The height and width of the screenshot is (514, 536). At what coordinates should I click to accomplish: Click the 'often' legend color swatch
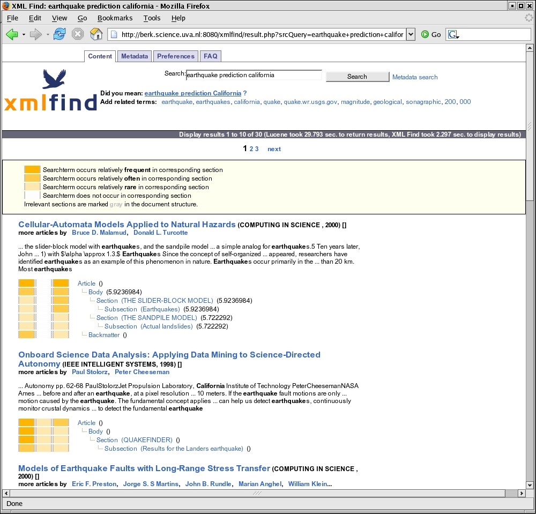(x=32, y=178)
